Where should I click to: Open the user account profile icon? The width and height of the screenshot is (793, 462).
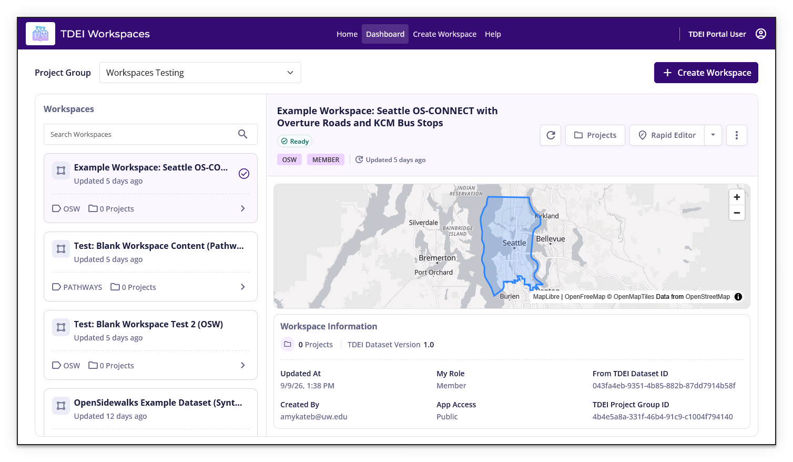760,34
